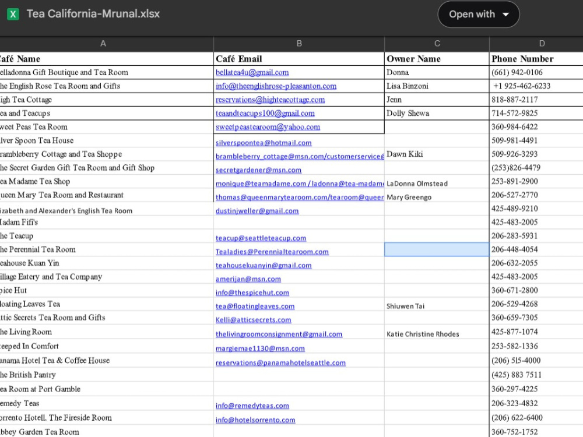Select column B header
Screen dimensions: 583x437
[x=299, y=44]
